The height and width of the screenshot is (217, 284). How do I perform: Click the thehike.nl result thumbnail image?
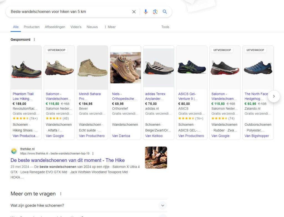point(156,157)
